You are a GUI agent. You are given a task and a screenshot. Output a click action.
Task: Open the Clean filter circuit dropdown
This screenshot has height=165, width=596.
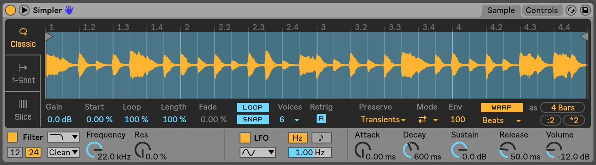pos(63,152)
